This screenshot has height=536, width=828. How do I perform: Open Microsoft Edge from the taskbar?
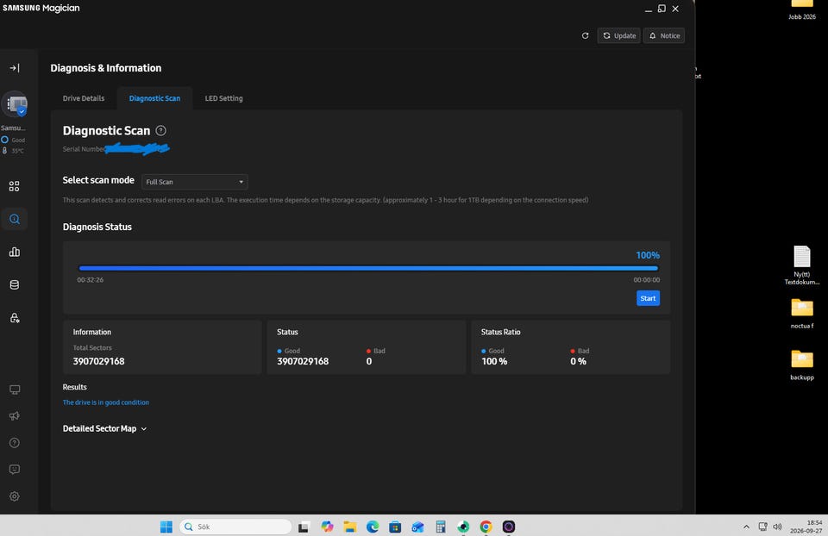click(x=373, y=527)
